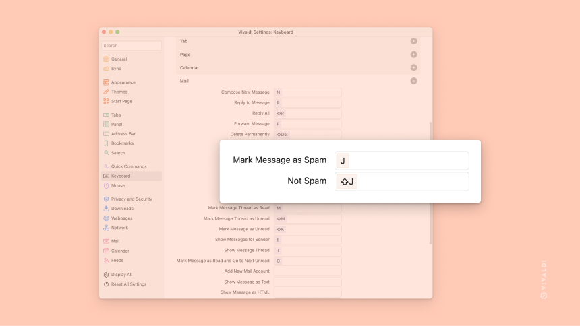The width and height of the screenshot is (580, 326).
Task: Edit Mark Message as Spam shortcut field
Action: pyautogui.click(x=402, y=160)
